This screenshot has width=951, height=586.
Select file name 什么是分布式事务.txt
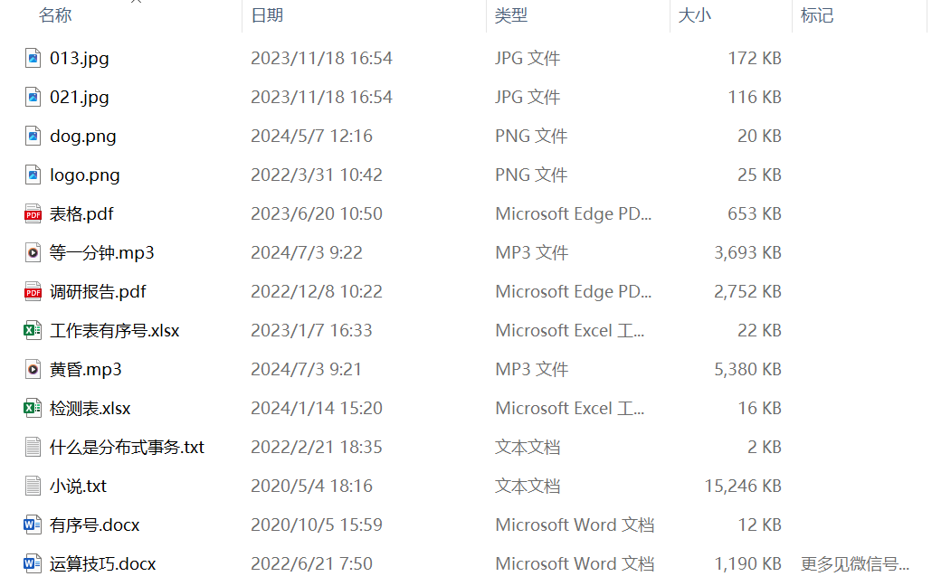click(x=128, y=448)
